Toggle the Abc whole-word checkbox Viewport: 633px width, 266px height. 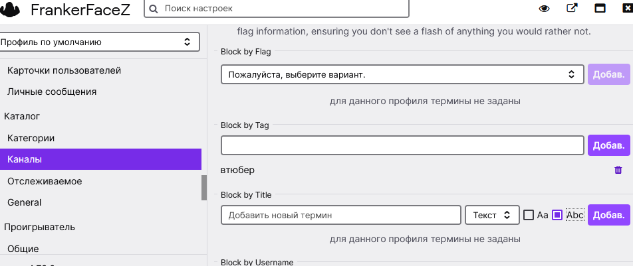pyautogui.click(x=557, y=215)
